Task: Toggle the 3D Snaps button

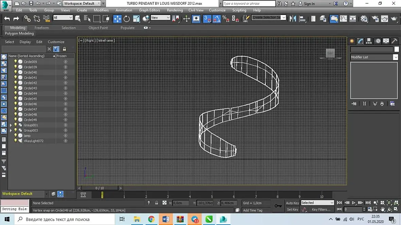Action: coord(207,19)
